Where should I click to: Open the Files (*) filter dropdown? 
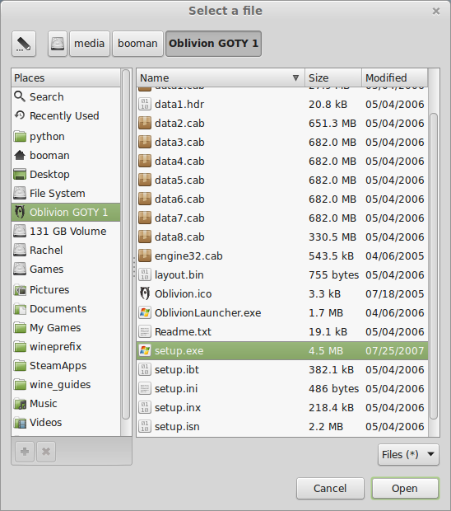408,454
